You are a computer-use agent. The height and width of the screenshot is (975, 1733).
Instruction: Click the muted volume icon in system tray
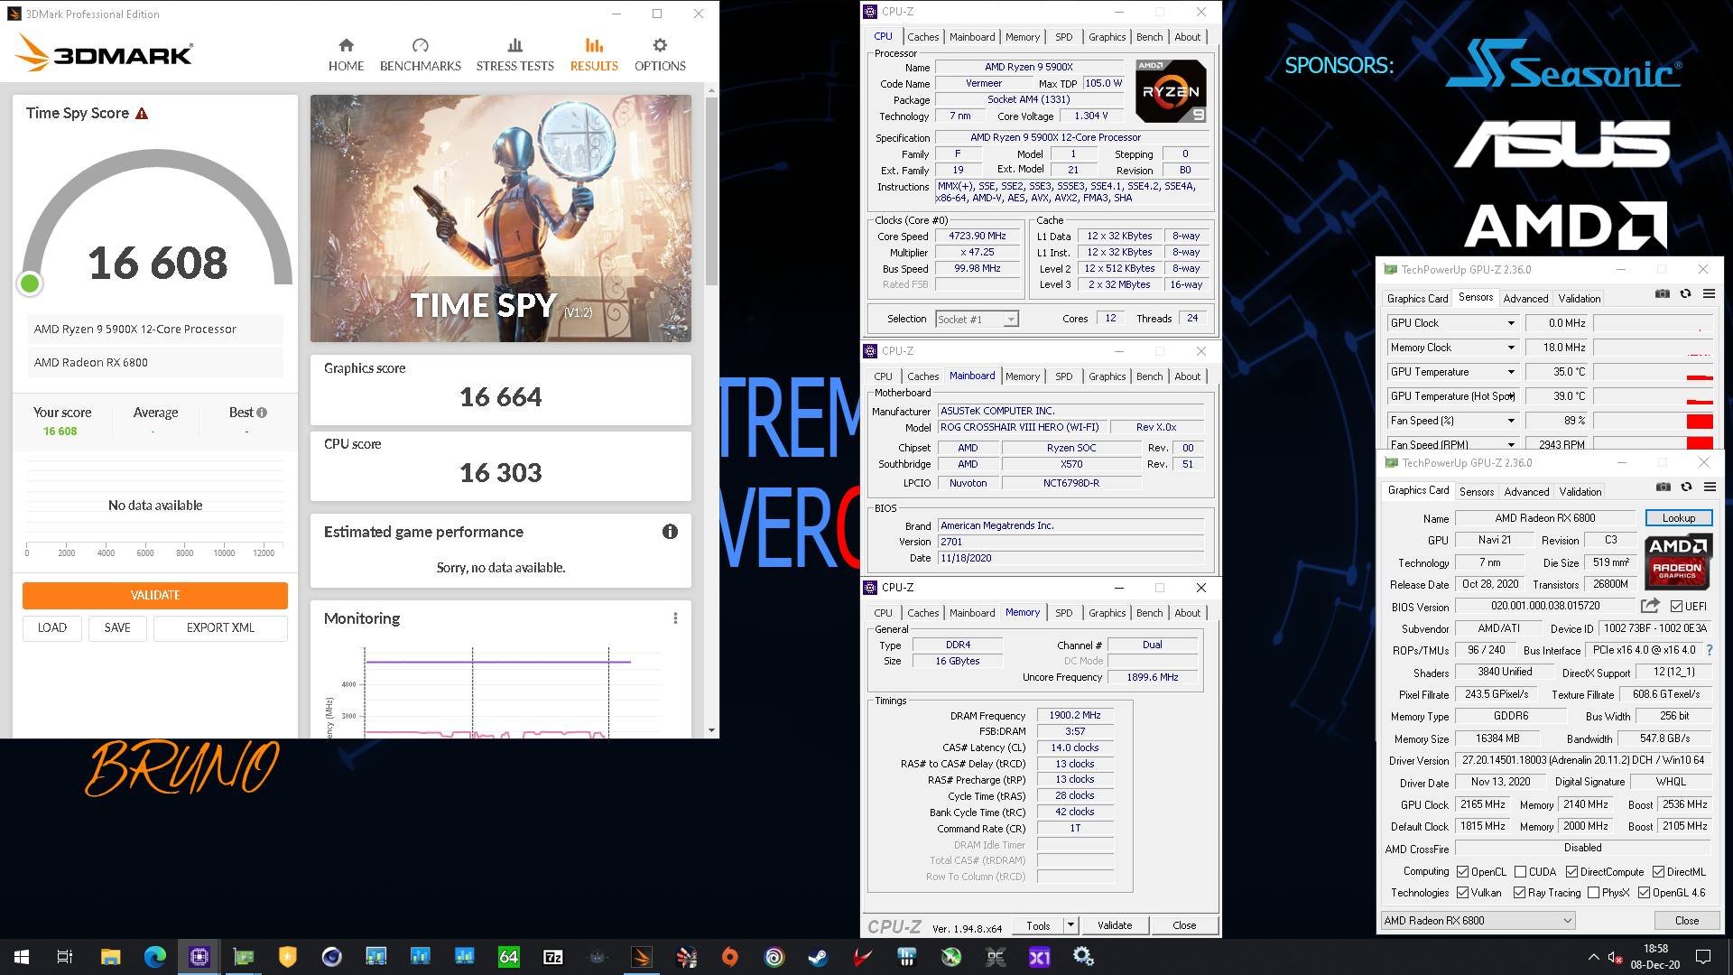(x=1616, y=957)
